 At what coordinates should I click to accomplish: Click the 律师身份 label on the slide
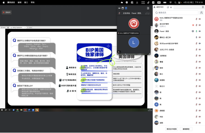[x=71, y=67]
